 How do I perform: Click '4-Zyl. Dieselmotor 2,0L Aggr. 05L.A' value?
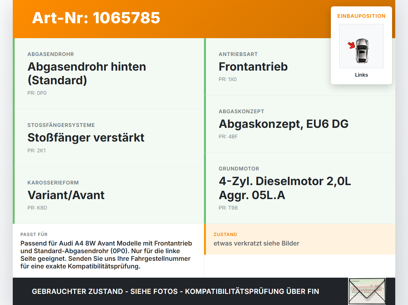285,188
